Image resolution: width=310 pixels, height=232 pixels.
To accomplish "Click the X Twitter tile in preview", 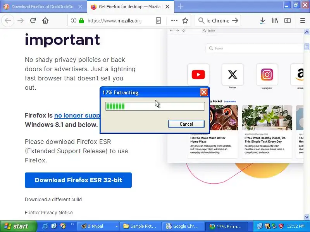I will pos(232,75).
